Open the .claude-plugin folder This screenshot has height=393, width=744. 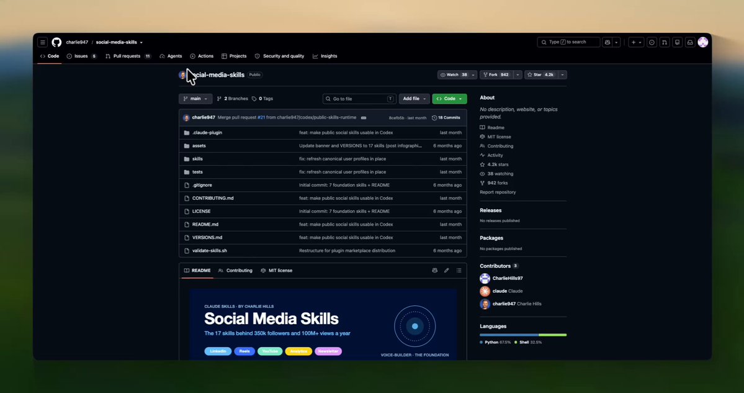click(207, 132)
